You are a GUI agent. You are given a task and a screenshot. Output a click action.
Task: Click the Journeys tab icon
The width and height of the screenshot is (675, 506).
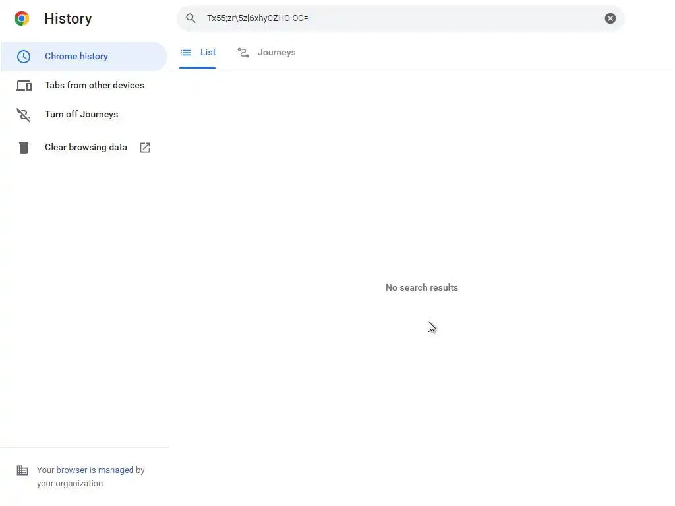pos(243,53)
